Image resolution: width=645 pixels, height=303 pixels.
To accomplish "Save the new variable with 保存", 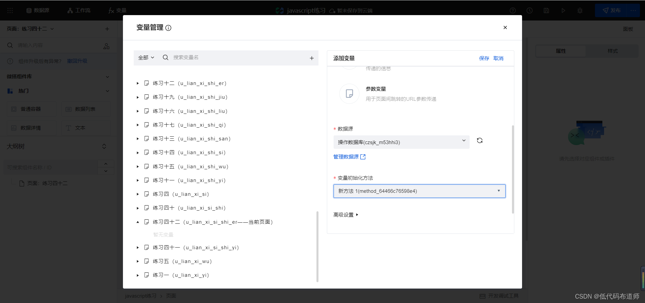I will point(484,58).
